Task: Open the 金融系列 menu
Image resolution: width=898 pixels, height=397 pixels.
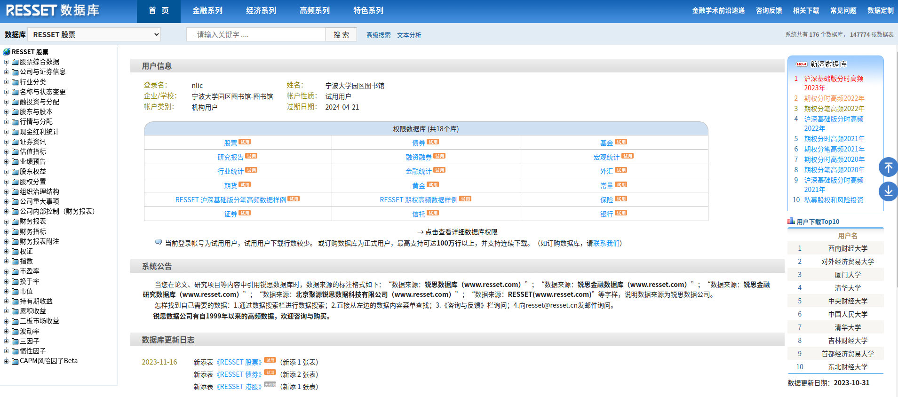Action: (207, 11)
